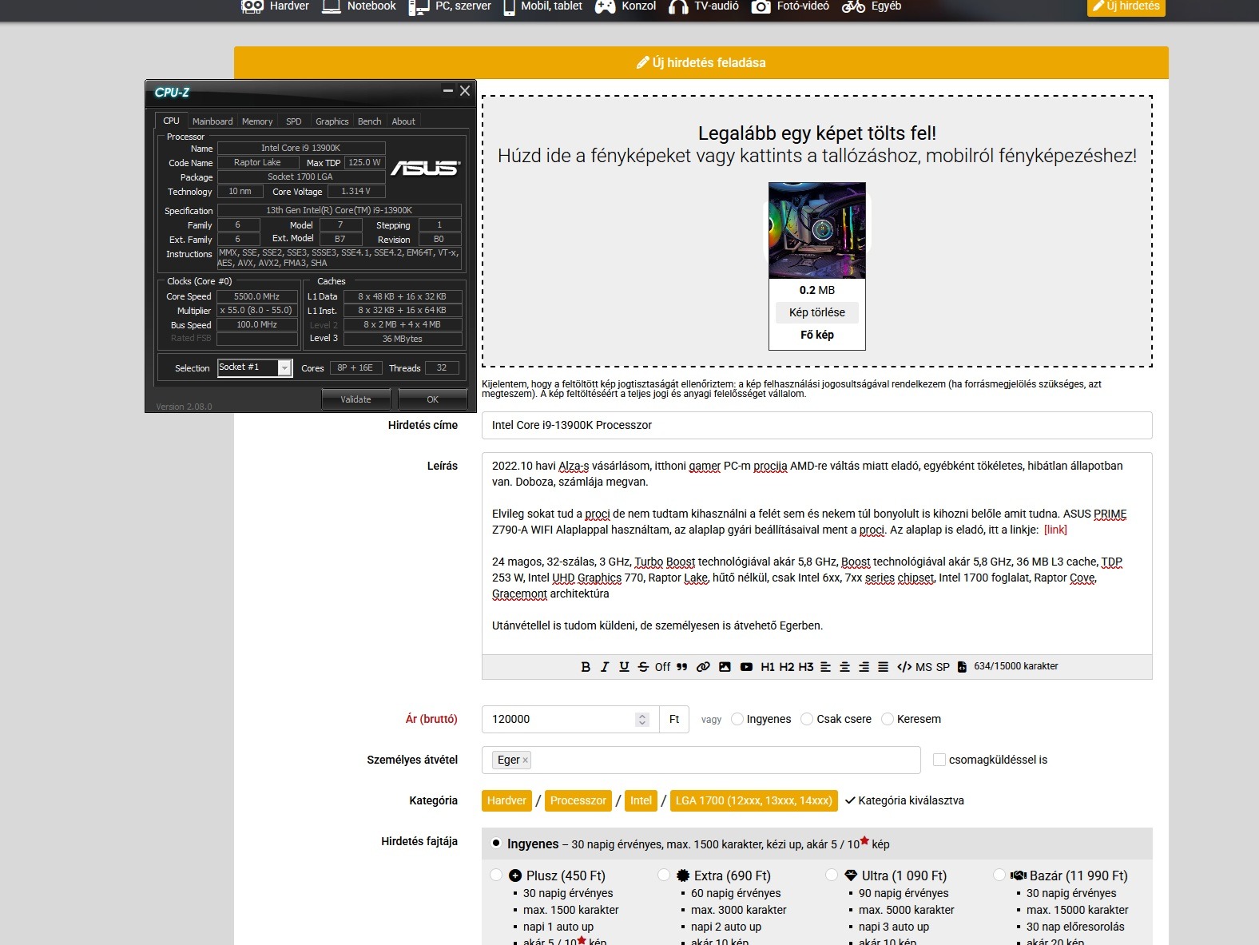Align description text right

[864, 667]
